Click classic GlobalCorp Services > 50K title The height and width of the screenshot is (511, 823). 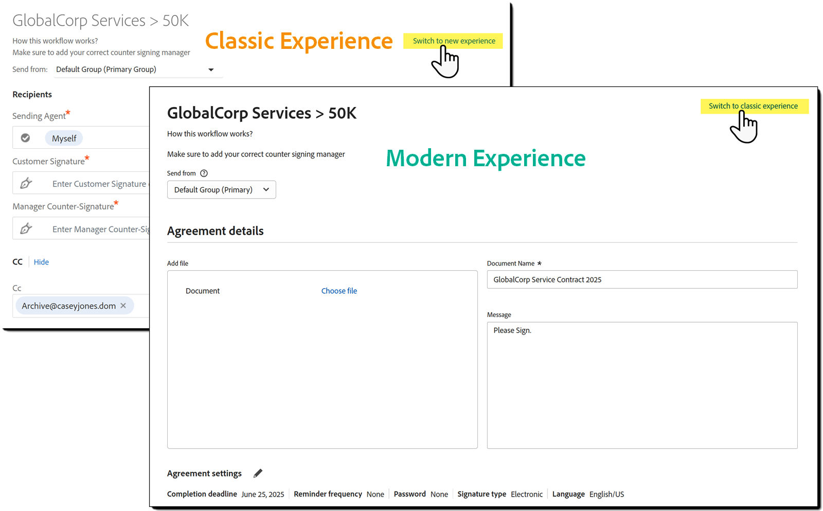click(x=101, y=21)
